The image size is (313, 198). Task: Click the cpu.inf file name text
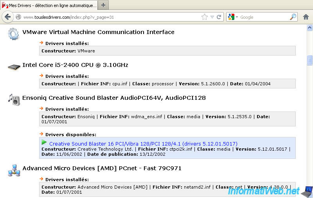point(120,84)
